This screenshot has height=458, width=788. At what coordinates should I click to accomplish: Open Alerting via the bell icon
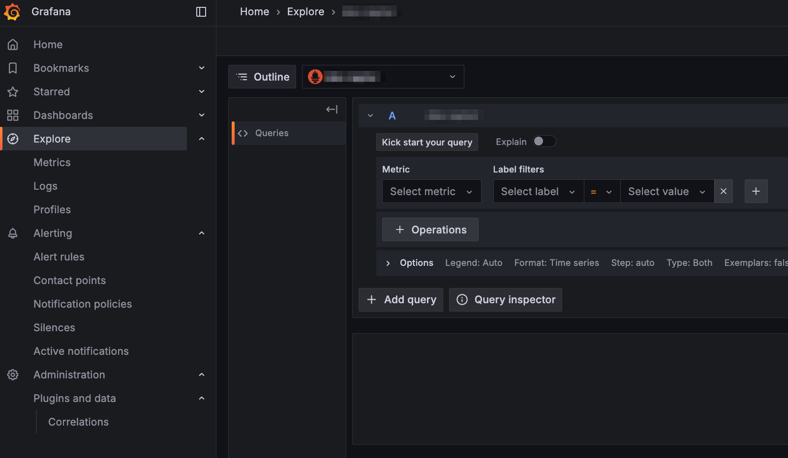point(12,233)
